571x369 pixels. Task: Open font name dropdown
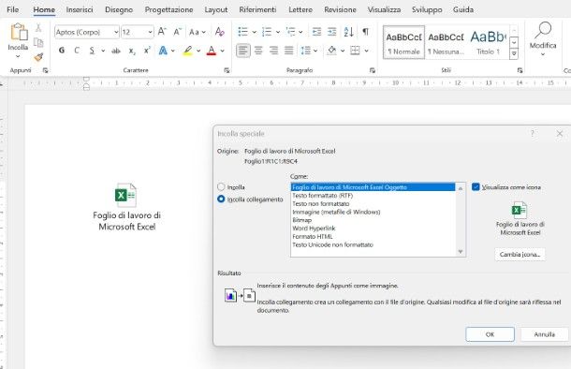click(116, 32)
